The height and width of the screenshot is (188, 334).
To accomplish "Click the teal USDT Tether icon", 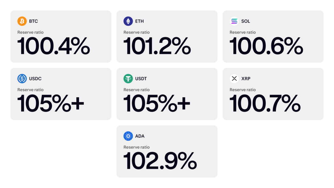I will coord(128,79).
